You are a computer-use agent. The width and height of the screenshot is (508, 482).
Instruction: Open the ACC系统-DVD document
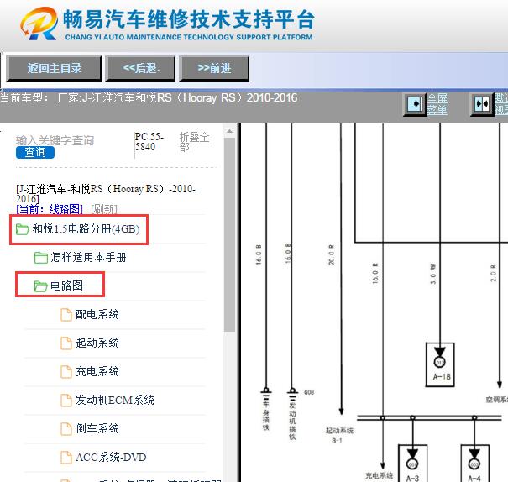(x=111, y=457)
